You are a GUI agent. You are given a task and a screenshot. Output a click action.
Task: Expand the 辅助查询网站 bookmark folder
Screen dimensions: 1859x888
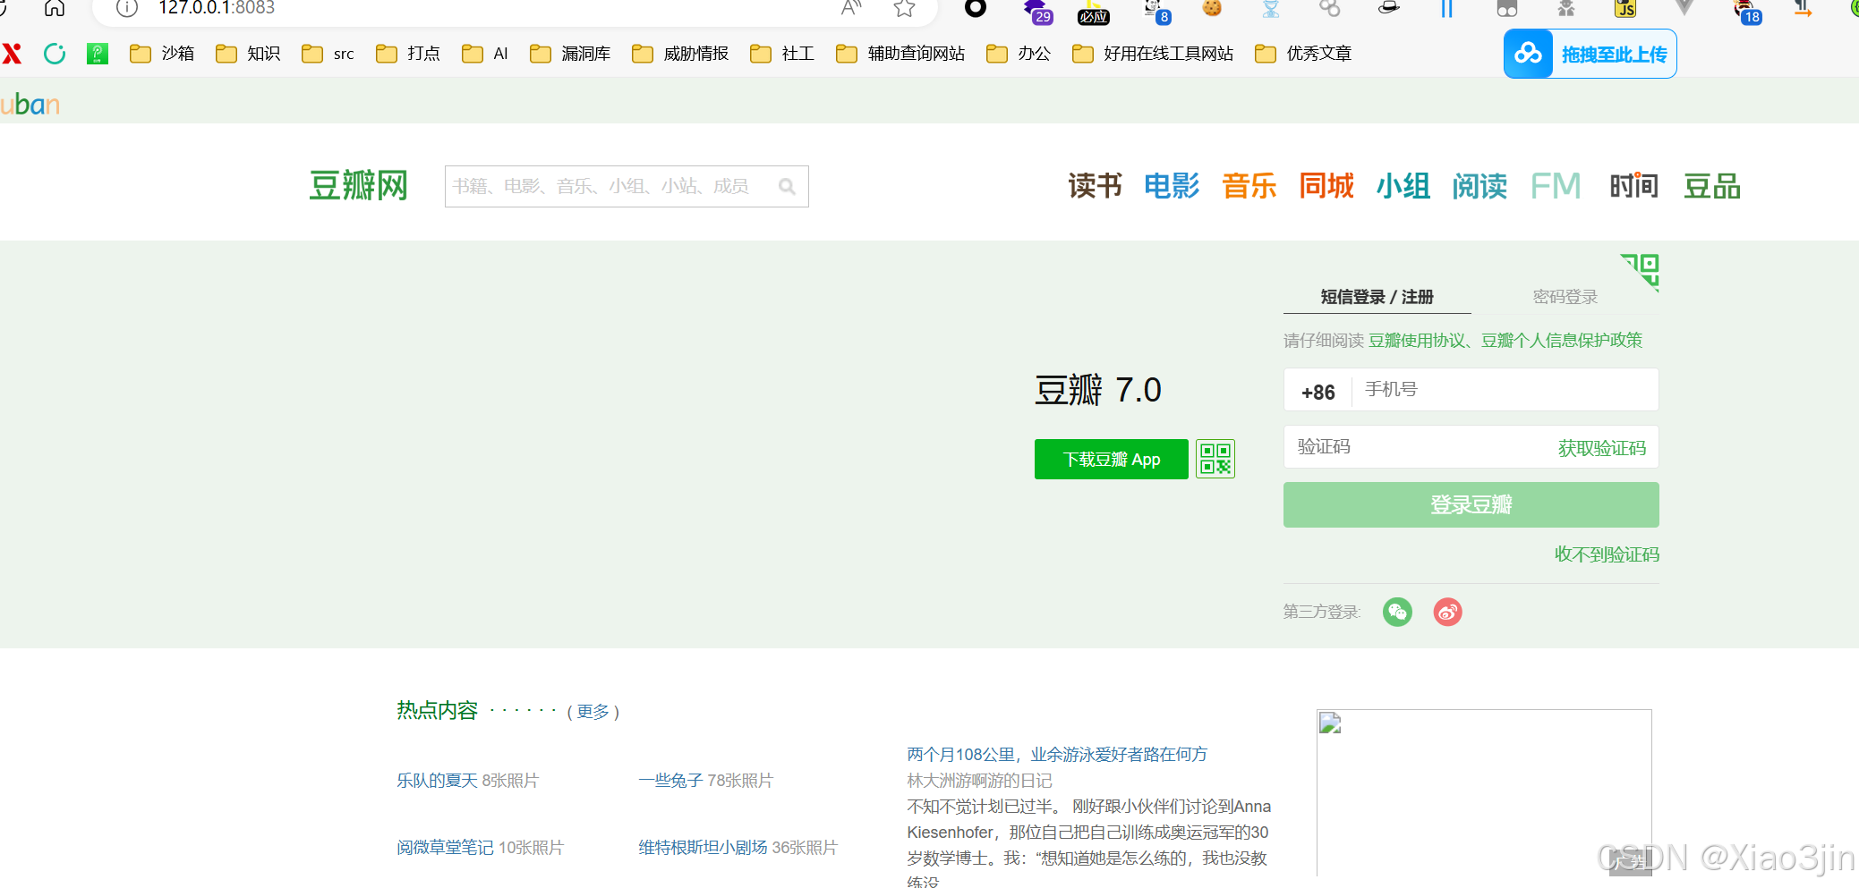900,54
